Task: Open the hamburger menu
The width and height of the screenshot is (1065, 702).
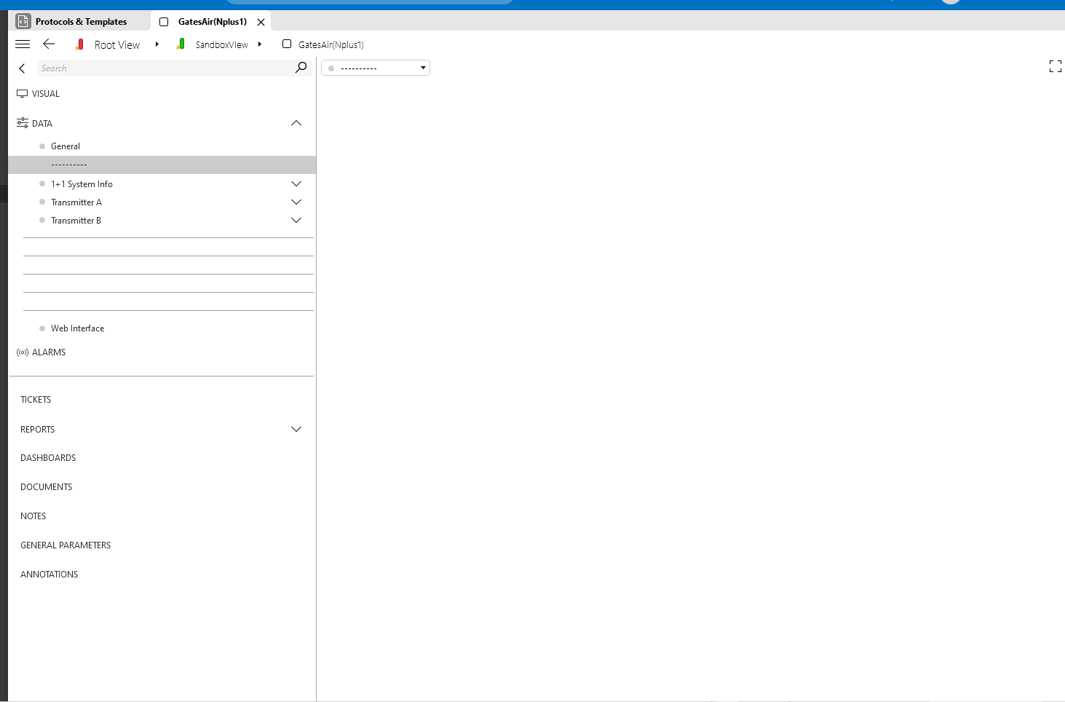Action: pos(23,44)
